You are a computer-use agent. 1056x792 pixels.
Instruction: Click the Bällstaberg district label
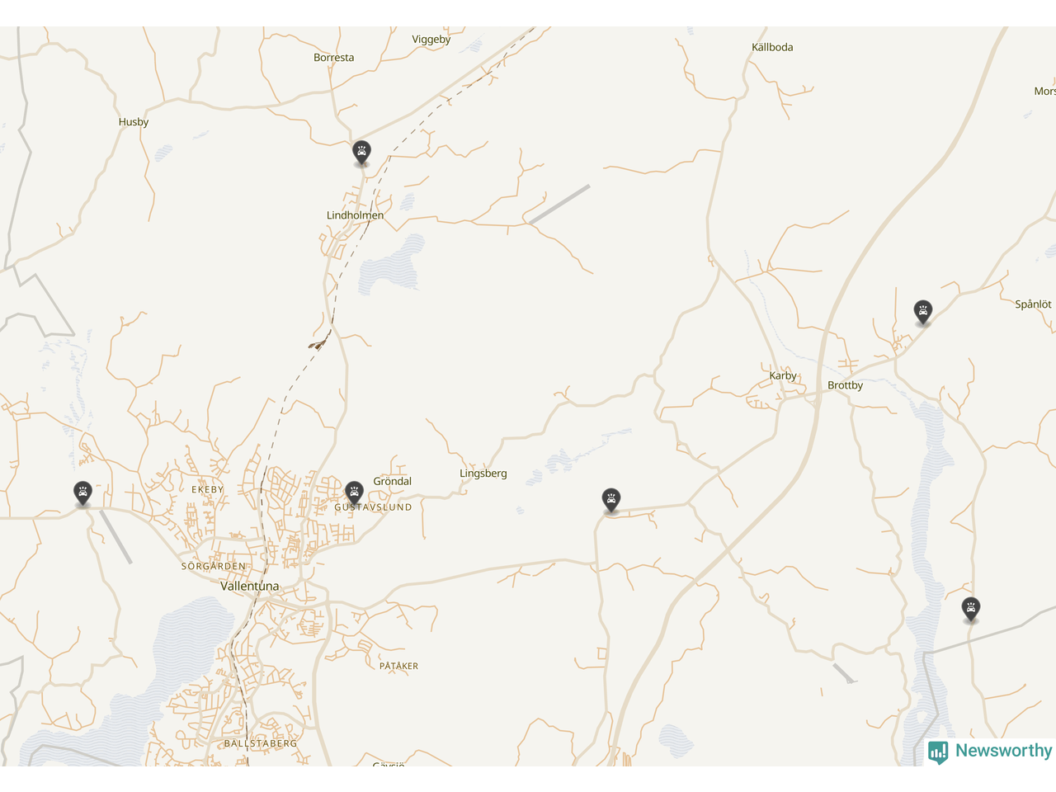click(x=261, y=743)
